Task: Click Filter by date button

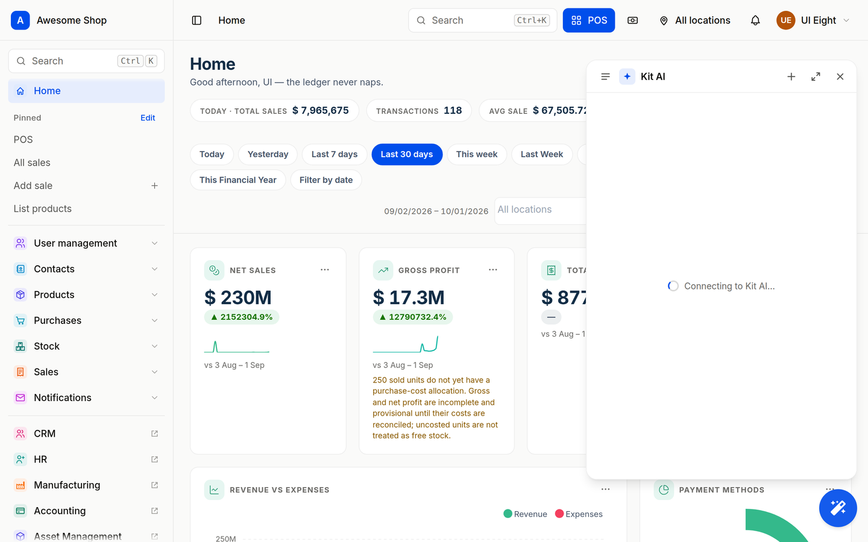Action: 326,180
